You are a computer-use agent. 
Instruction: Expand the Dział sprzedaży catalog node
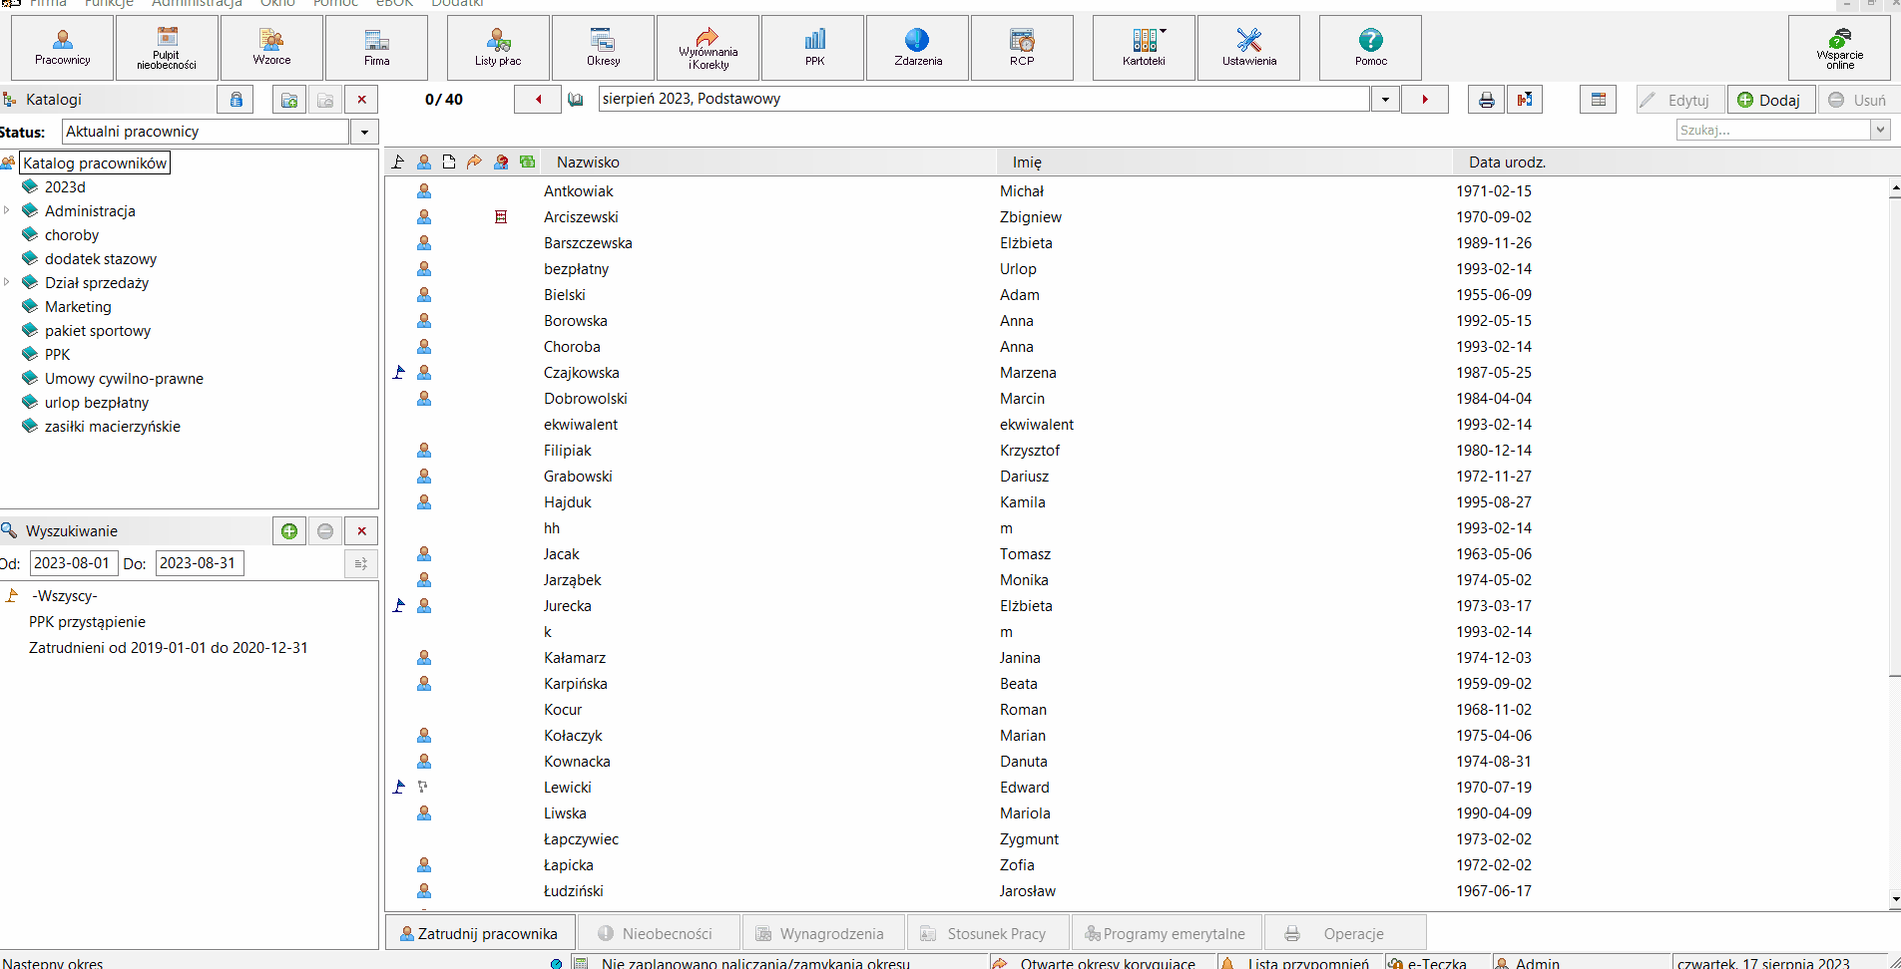[7, 282]
